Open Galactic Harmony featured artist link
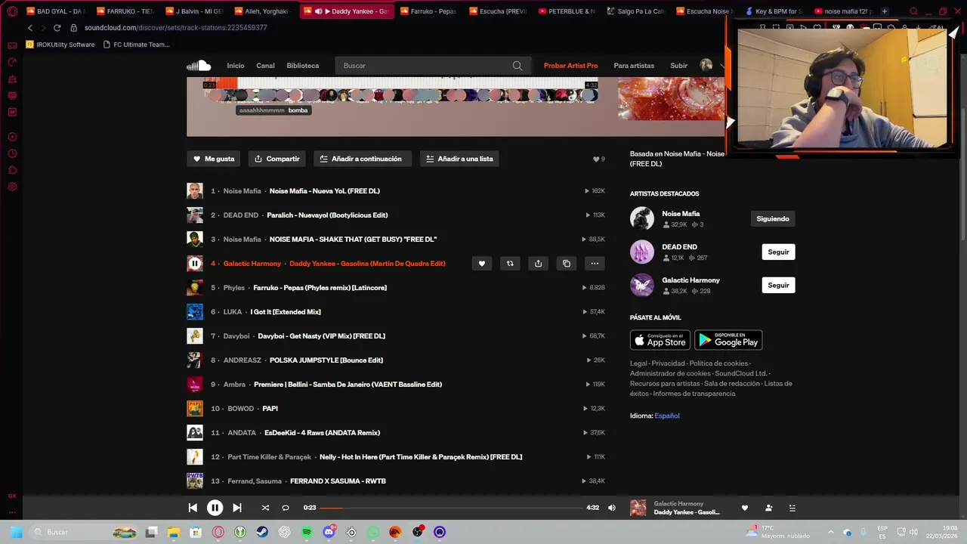The width and height of the screenshot is (967, 544). click(690, 280)
